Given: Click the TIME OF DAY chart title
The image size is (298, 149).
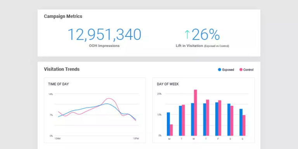Looking at the screenshot, I should coord(58,84).
